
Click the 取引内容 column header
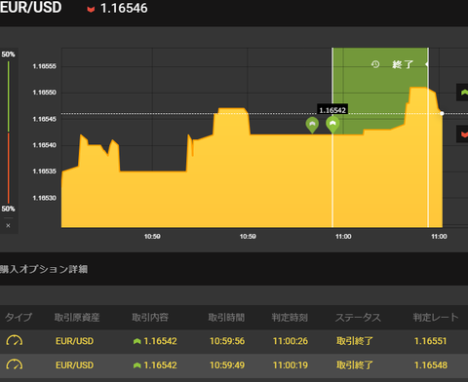150,317
